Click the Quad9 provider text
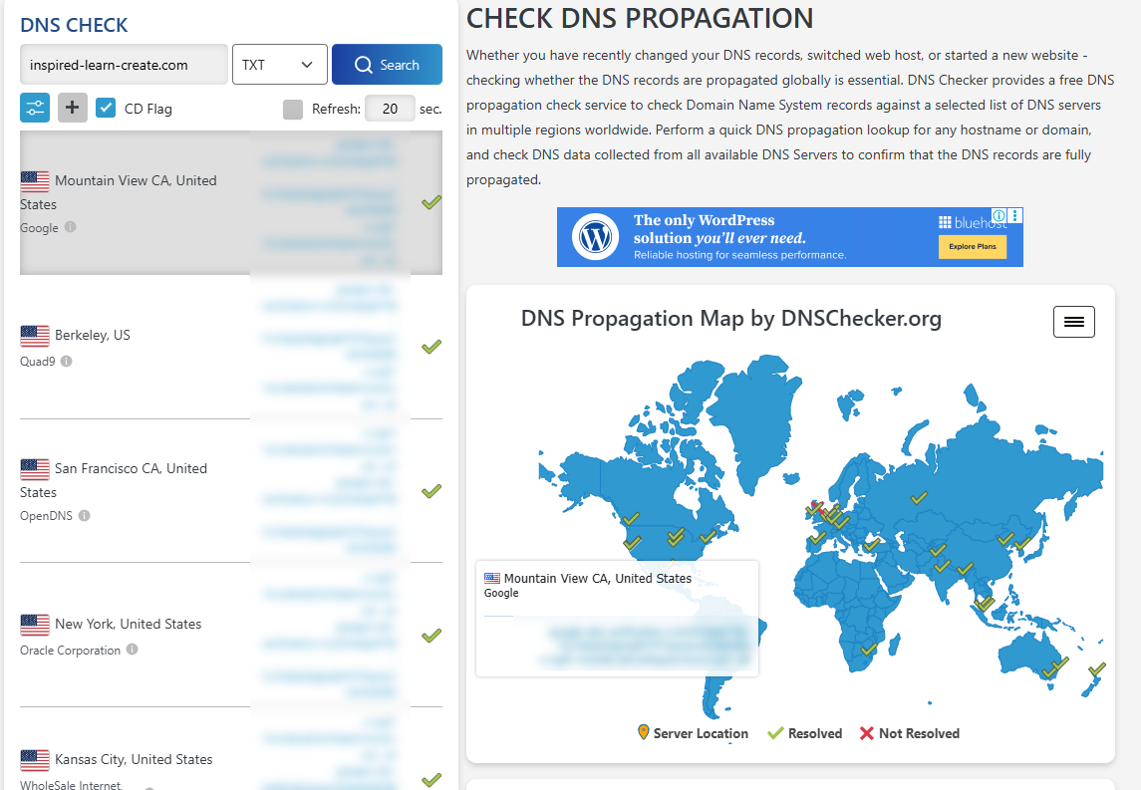This screenshot has width=1141, height=790. pos(37,361)
